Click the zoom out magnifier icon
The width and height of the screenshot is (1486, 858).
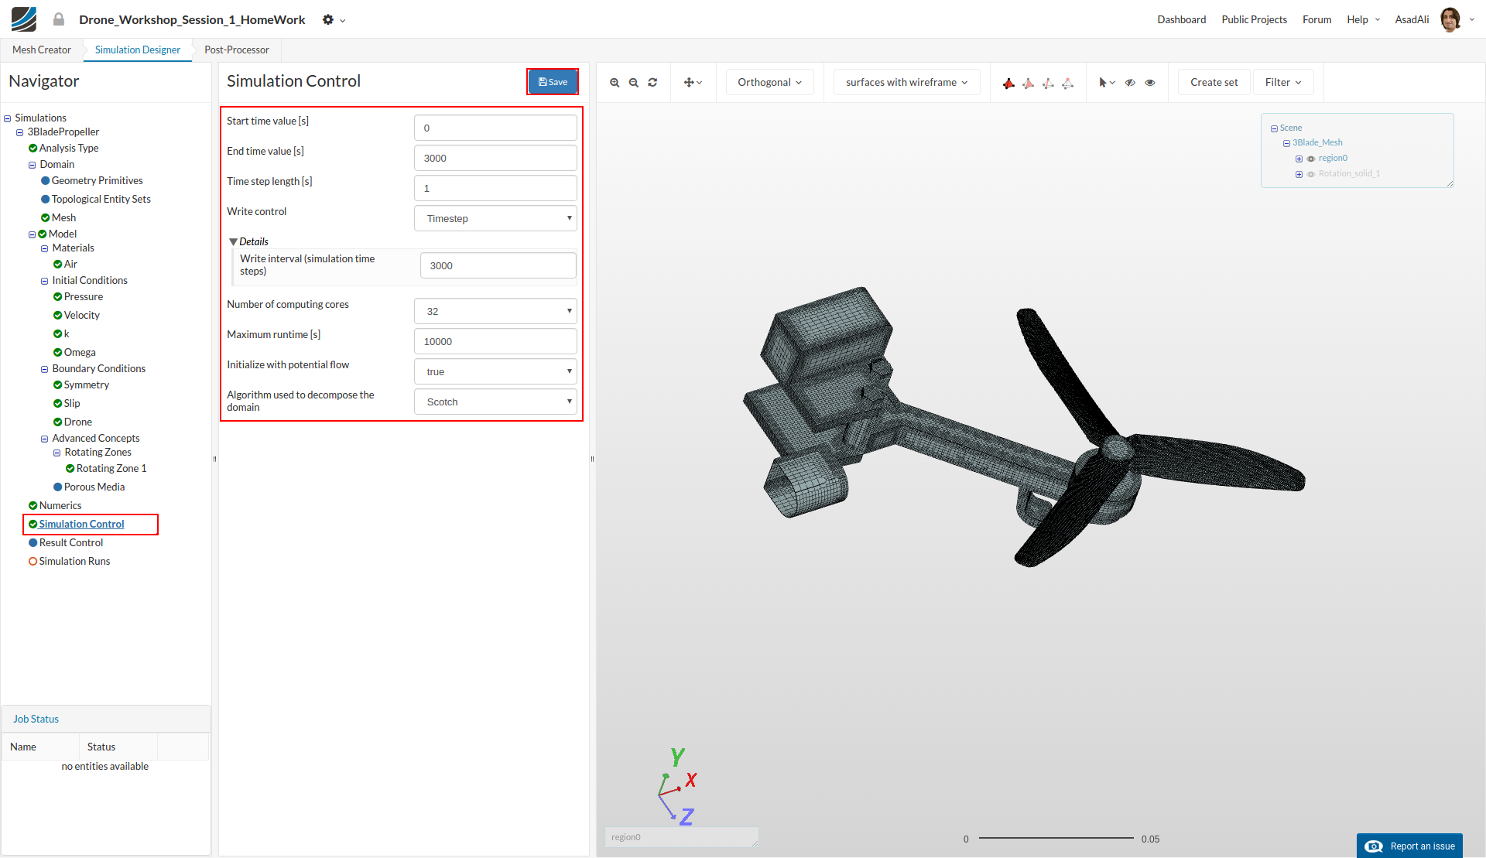(x=634, y=83)
